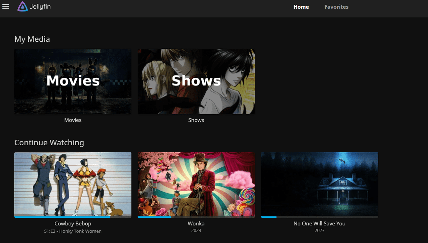Click the Cowboy Bebop title link
The height and width of the screenshot is (243, 428).
click(x=73, y=224)
